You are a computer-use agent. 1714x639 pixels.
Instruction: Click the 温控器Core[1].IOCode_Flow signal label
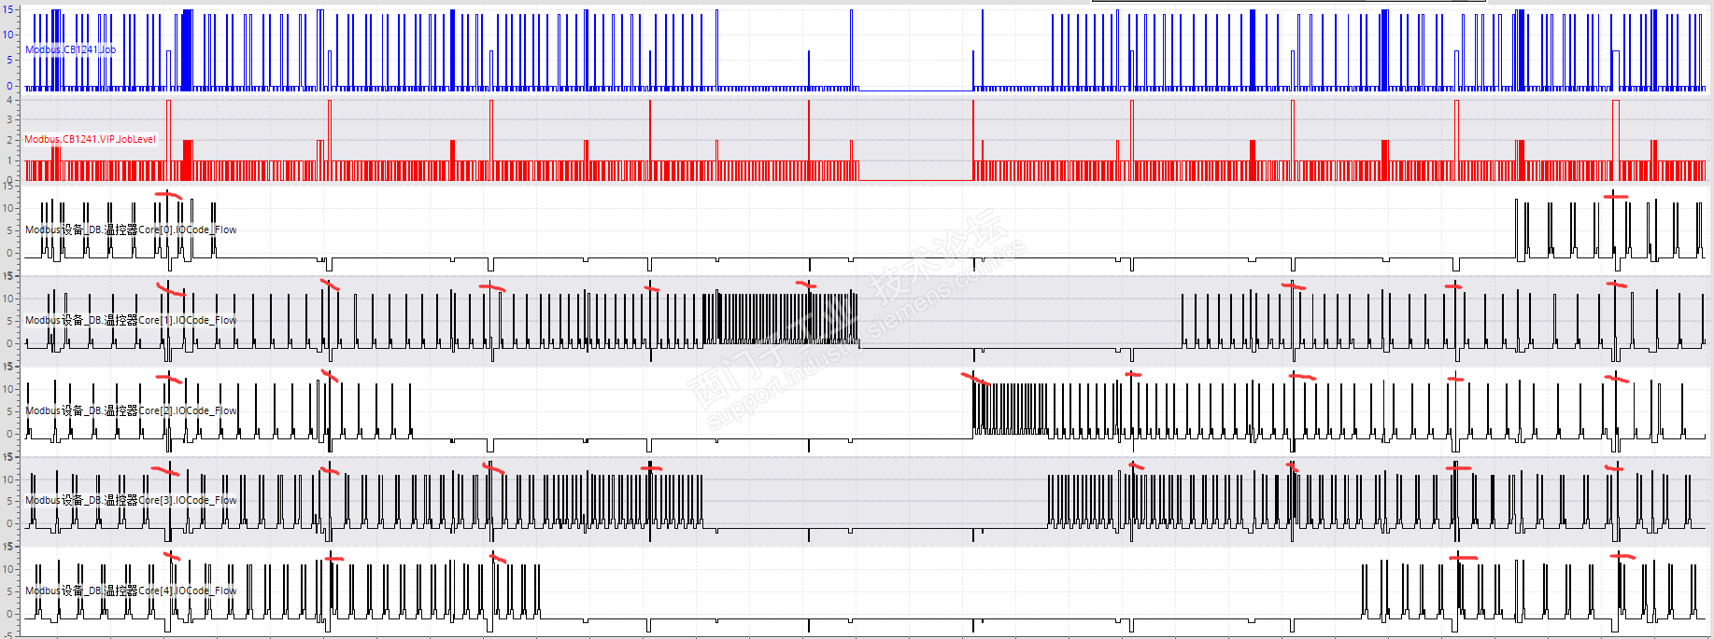(131, 320)
